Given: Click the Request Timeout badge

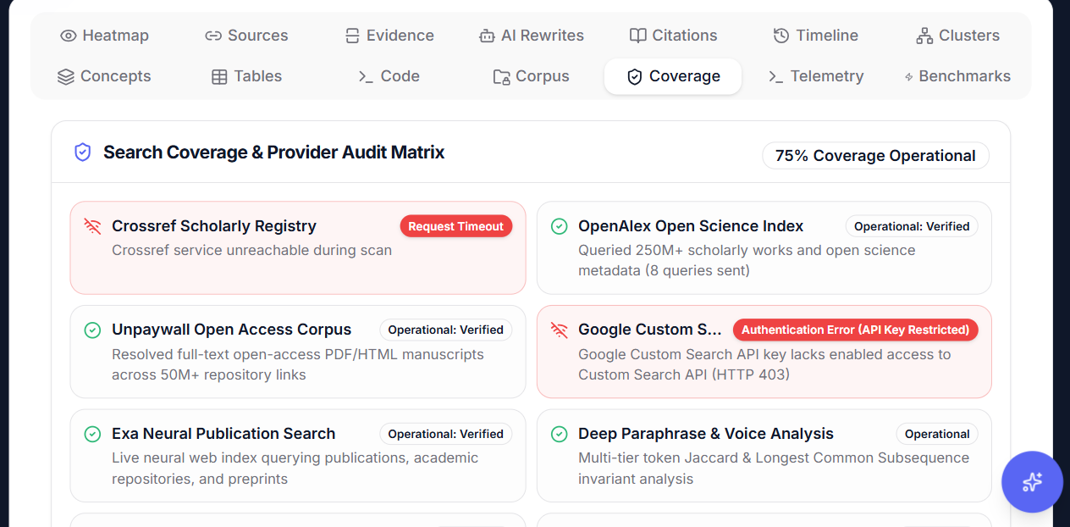Looking at the screenshot, I should click(x=455, y=226).
